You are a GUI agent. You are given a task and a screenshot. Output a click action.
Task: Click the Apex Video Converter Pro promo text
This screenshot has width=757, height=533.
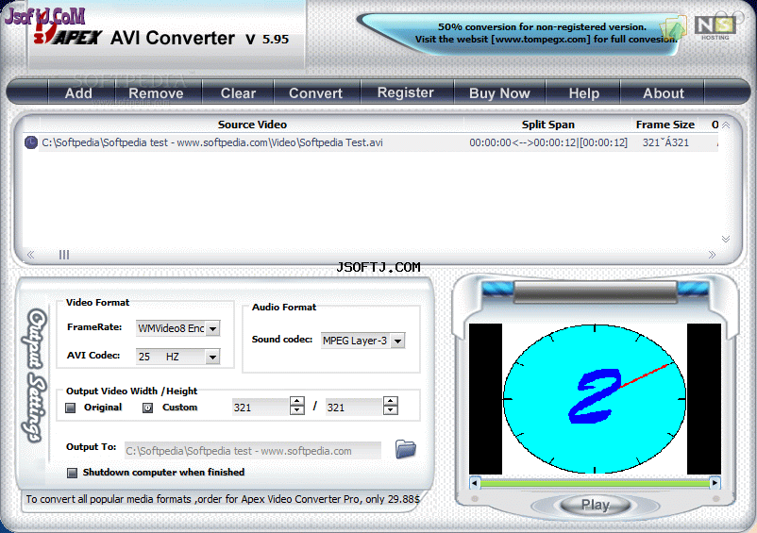[223, 499]
